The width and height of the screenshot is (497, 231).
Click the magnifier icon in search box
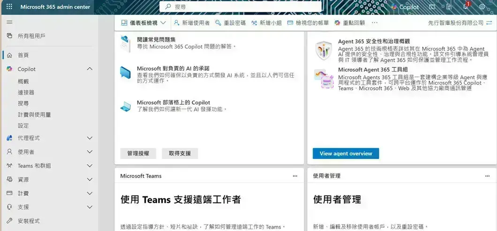[168, 7]
